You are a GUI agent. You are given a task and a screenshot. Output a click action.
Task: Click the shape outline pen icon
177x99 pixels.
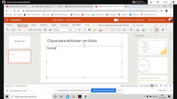point(144,30)
